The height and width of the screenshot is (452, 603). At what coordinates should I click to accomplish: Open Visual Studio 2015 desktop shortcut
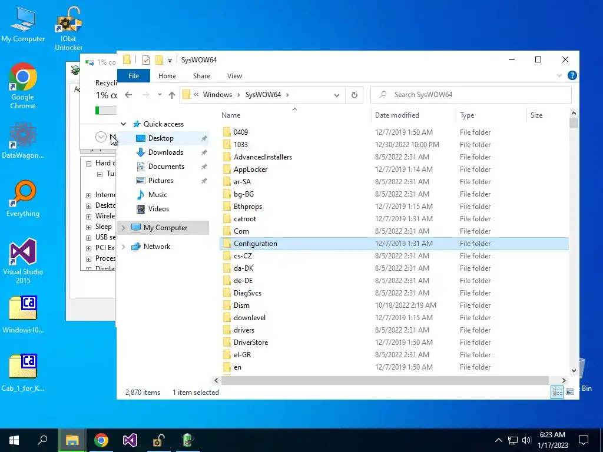tap(23, 261)
